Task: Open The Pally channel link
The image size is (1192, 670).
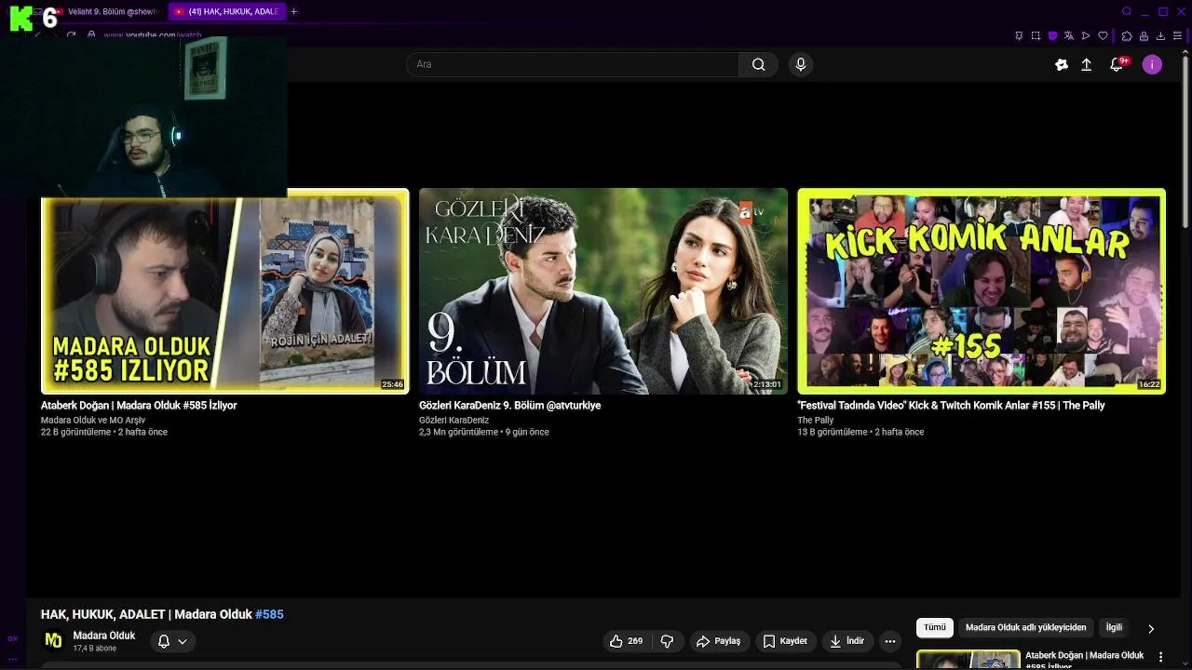Action: [815, 421]
